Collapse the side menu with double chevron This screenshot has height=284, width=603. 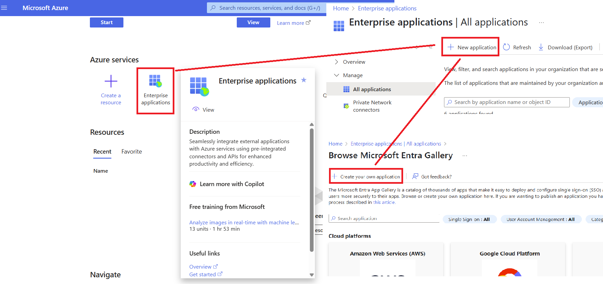coord(431,47)
